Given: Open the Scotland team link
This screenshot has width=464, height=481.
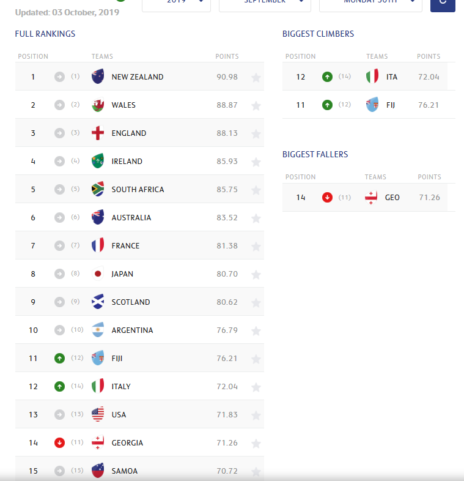Looking at the screenshot, I should (x=131, y=302).
